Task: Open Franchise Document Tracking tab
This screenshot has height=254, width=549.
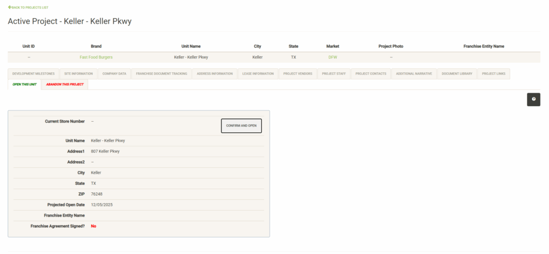Action: click(161, 73)
